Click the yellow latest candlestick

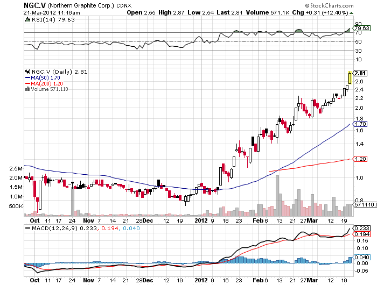tap(350, 78)
